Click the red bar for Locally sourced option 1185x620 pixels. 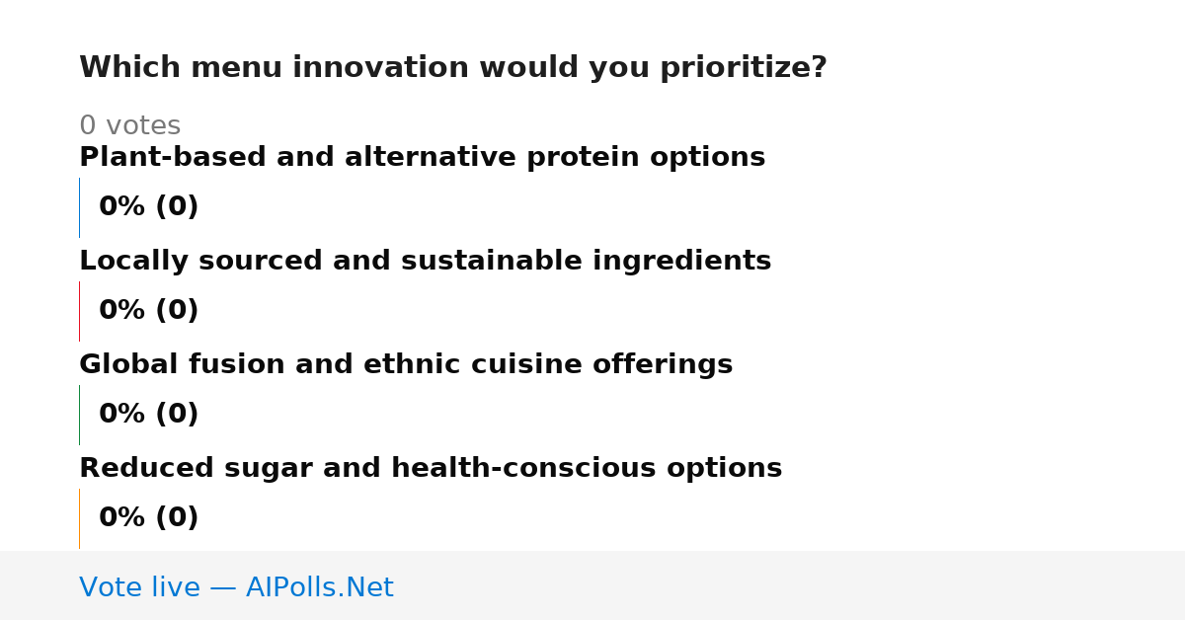pos(79,311)
